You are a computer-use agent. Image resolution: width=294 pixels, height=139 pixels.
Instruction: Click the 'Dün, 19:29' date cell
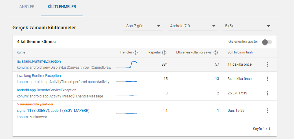(x=236, y=111)
